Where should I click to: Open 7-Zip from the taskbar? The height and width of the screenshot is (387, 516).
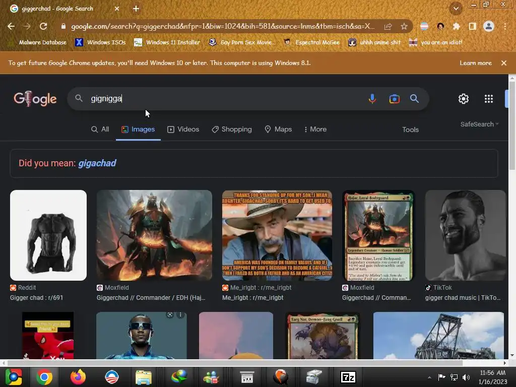coord(348,377)
